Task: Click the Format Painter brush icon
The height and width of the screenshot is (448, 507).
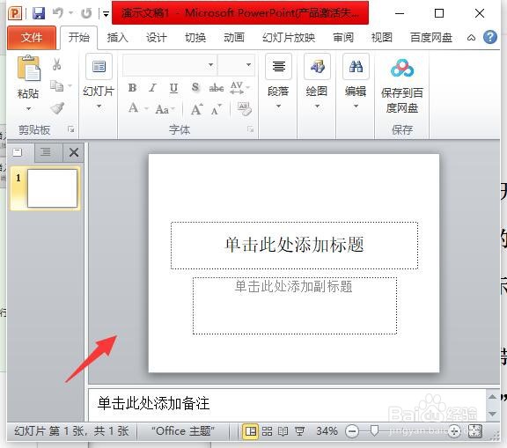Action: pyautogui.click(x=57, y=108)
